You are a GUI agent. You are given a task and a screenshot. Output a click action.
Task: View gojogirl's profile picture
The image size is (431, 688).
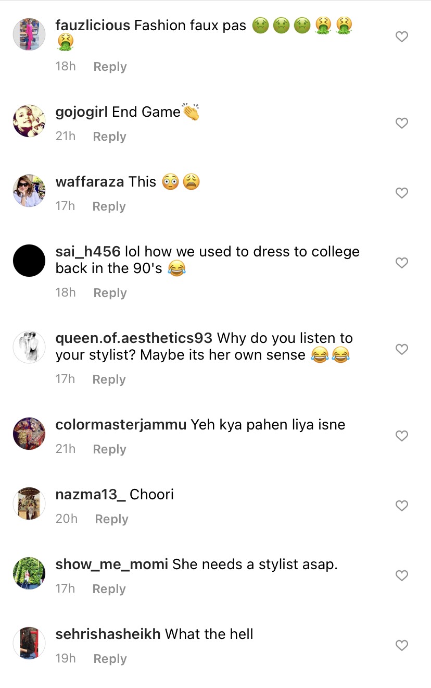29,121
